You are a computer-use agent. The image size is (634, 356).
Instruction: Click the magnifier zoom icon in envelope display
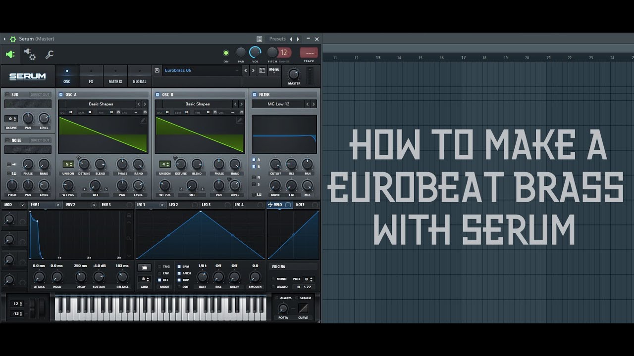[x=129, y=238]
